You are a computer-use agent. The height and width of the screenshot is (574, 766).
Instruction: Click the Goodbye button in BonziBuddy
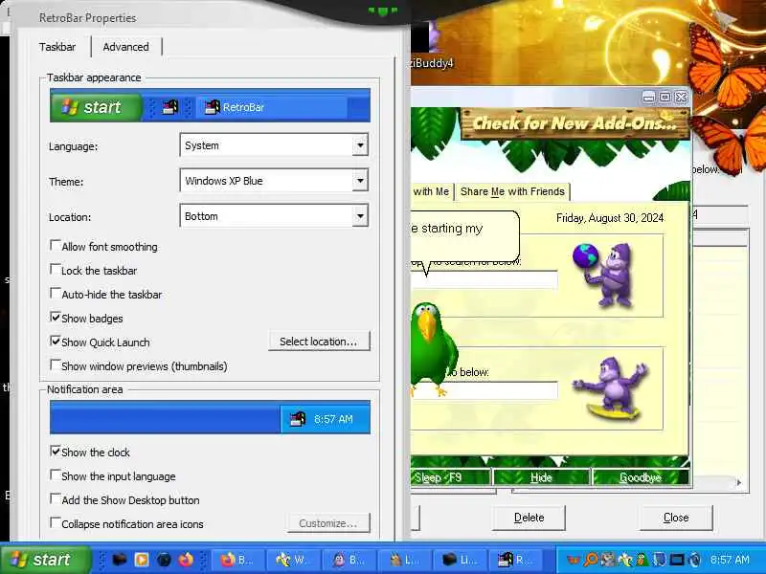[x=641, y=477]
